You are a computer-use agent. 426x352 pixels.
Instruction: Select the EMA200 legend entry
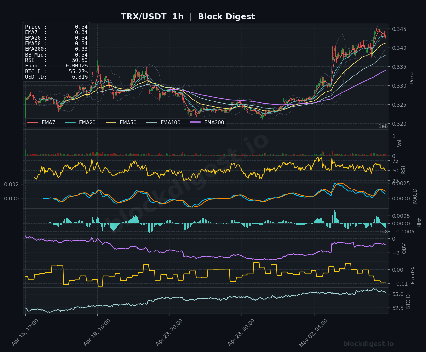pyautogui.click(x=207, y=122)
